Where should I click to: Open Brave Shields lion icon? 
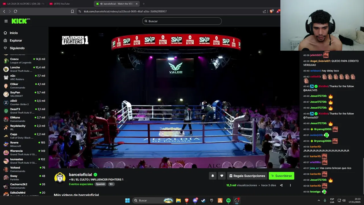271,11
